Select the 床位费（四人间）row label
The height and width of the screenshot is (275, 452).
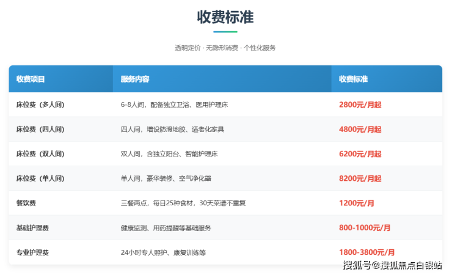40,130
